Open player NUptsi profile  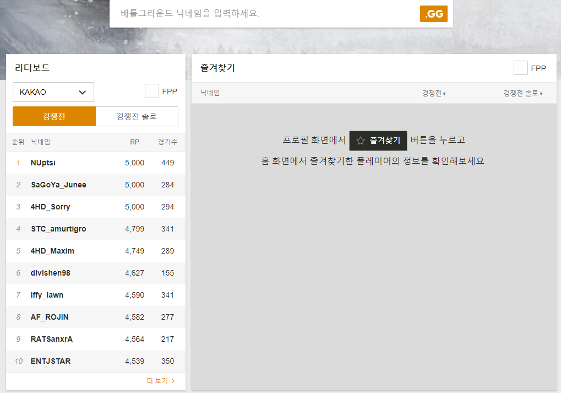(x=43, y=163)
